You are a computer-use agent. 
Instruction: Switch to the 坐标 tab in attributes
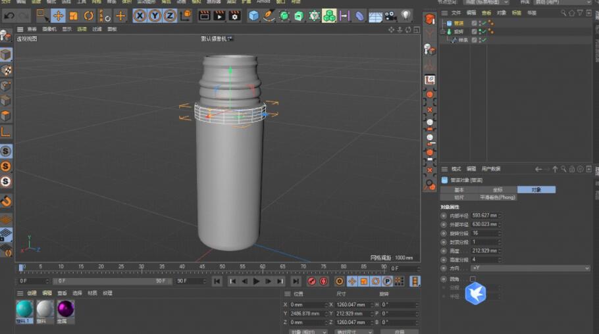[498, 189]
